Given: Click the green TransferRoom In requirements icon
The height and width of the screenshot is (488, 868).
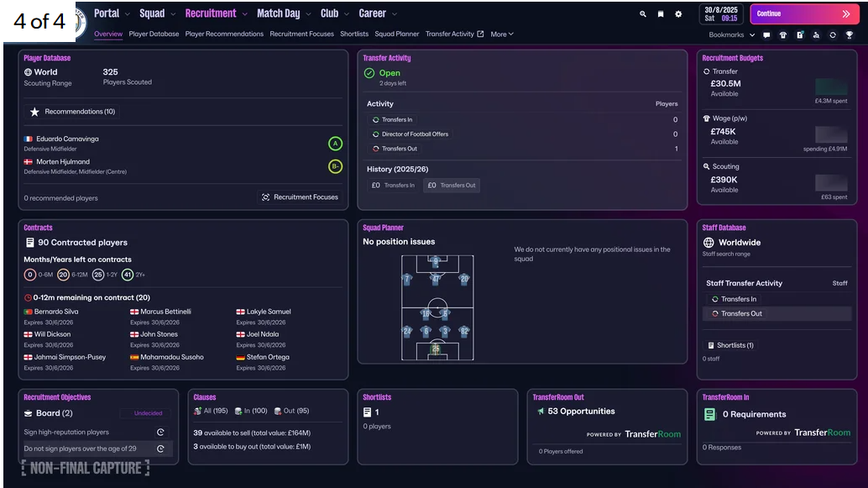Looking at the screenshot, I should (709, 414).
